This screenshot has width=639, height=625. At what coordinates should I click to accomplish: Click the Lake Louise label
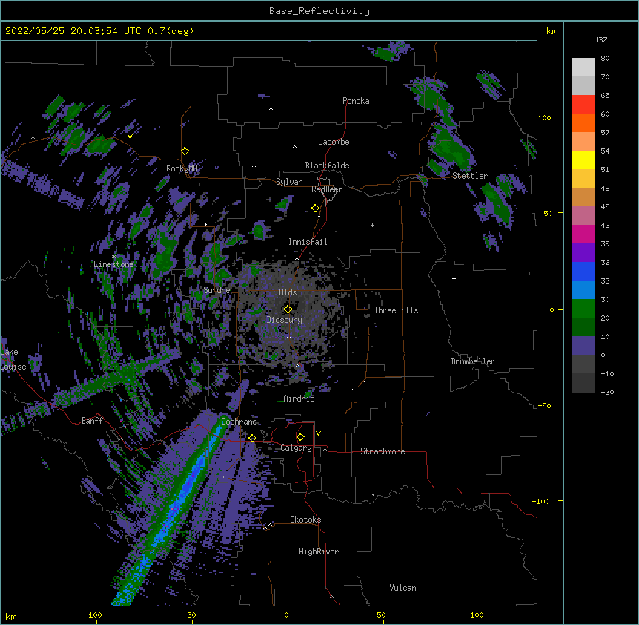pos(13,359)
